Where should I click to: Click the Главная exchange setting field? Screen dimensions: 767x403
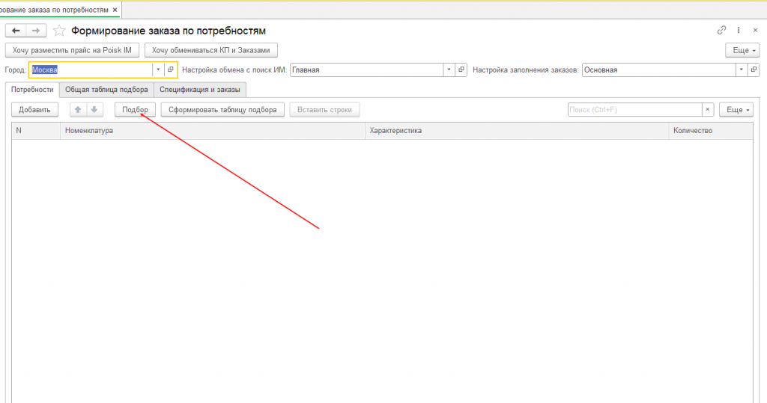(x=367, y=70)
